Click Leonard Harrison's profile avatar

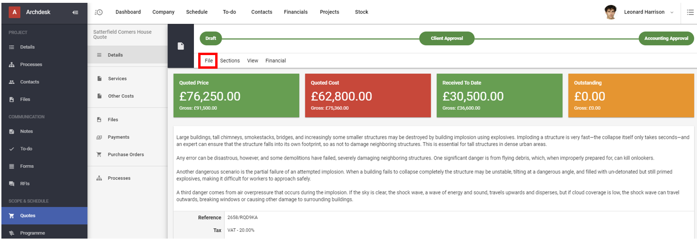click(611, 12)
